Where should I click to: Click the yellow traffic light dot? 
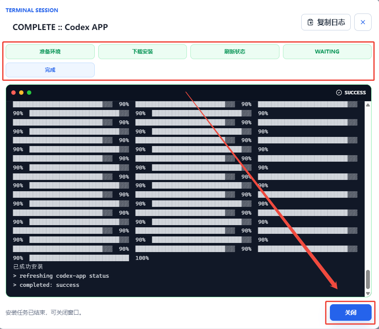[x=21, y=93]
